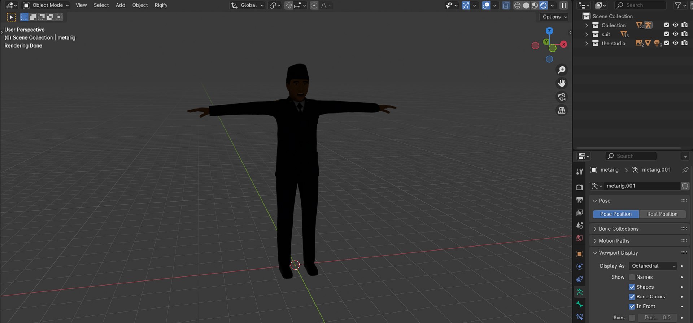Viewport: 693px width, 323px height.
Task: Select the Select Box tool icon
Action: click(11, 17)
